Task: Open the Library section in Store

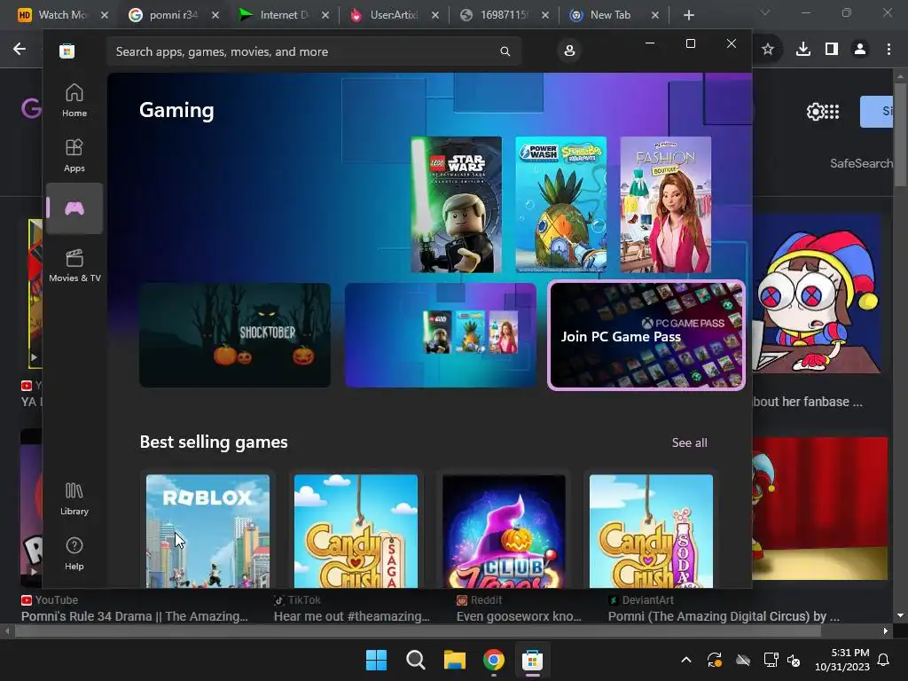Action: pos(74,498)
